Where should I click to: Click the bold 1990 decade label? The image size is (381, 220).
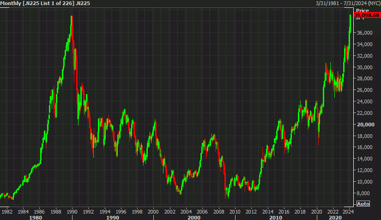click(x=113, y=217)
